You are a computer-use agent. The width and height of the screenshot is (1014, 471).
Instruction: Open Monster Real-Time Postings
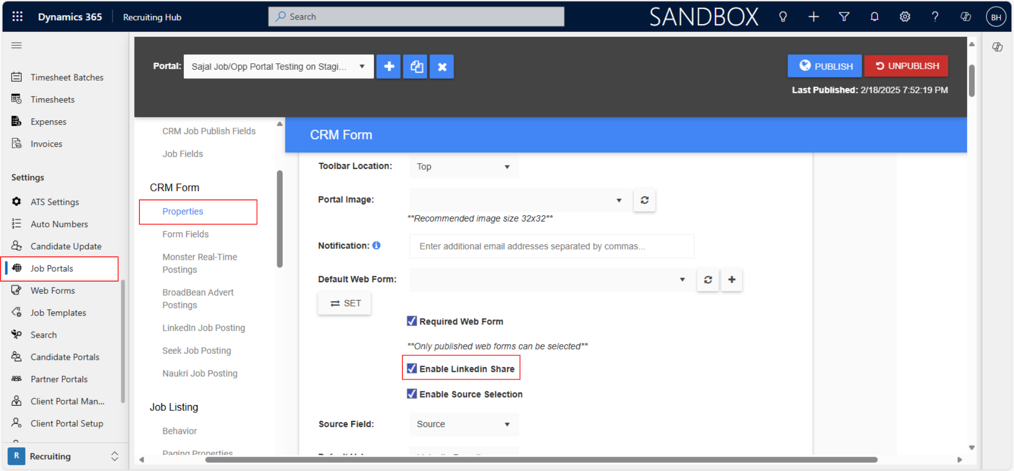click(x=200, y=263)
